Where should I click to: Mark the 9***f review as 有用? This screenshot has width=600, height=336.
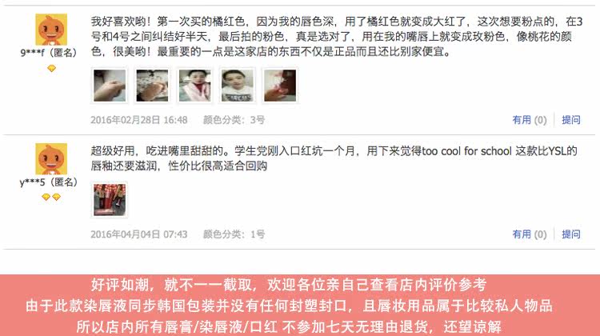(x=530, y=120)
